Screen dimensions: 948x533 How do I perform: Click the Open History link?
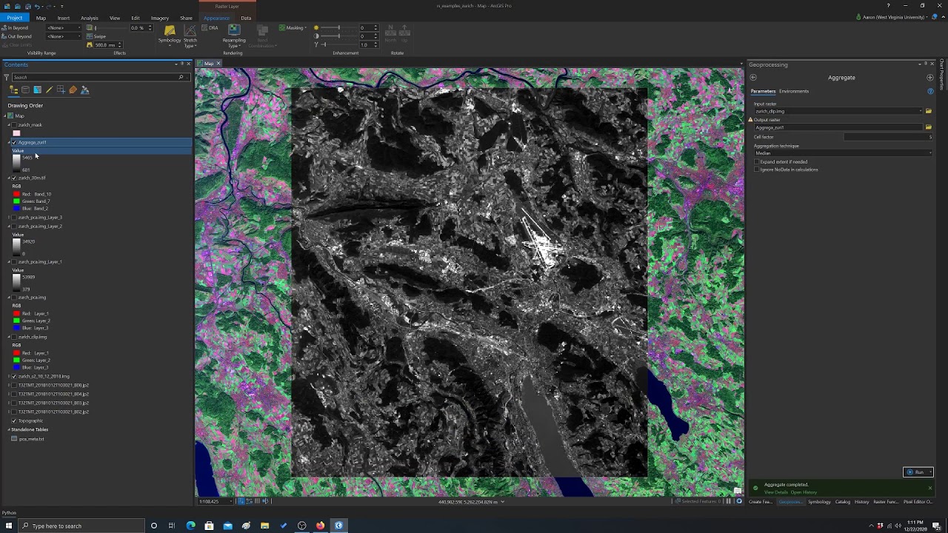pos(804,492)
